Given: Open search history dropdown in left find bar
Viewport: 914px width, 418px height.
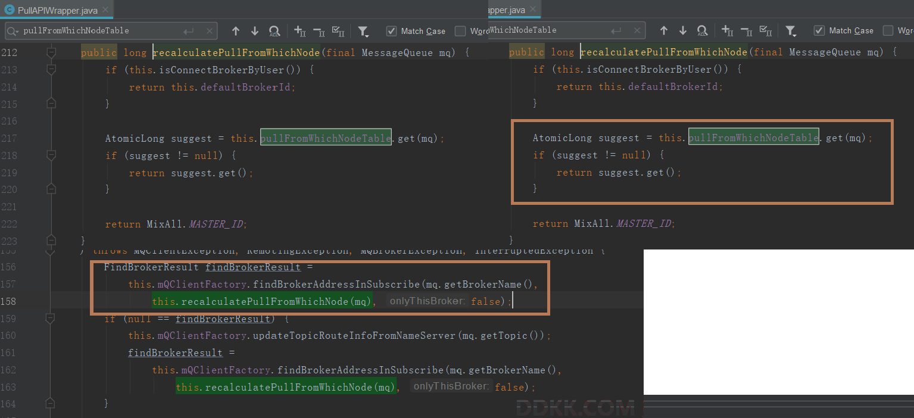Looking at the screenshot, I should (13, 31).
